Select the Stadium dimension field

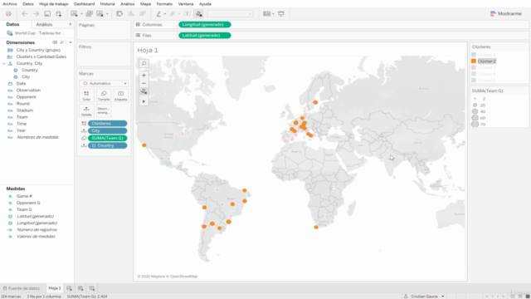(25, 110)
